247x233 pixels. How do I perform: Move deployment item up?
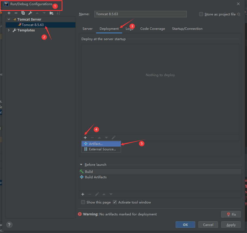click(99, 138)
